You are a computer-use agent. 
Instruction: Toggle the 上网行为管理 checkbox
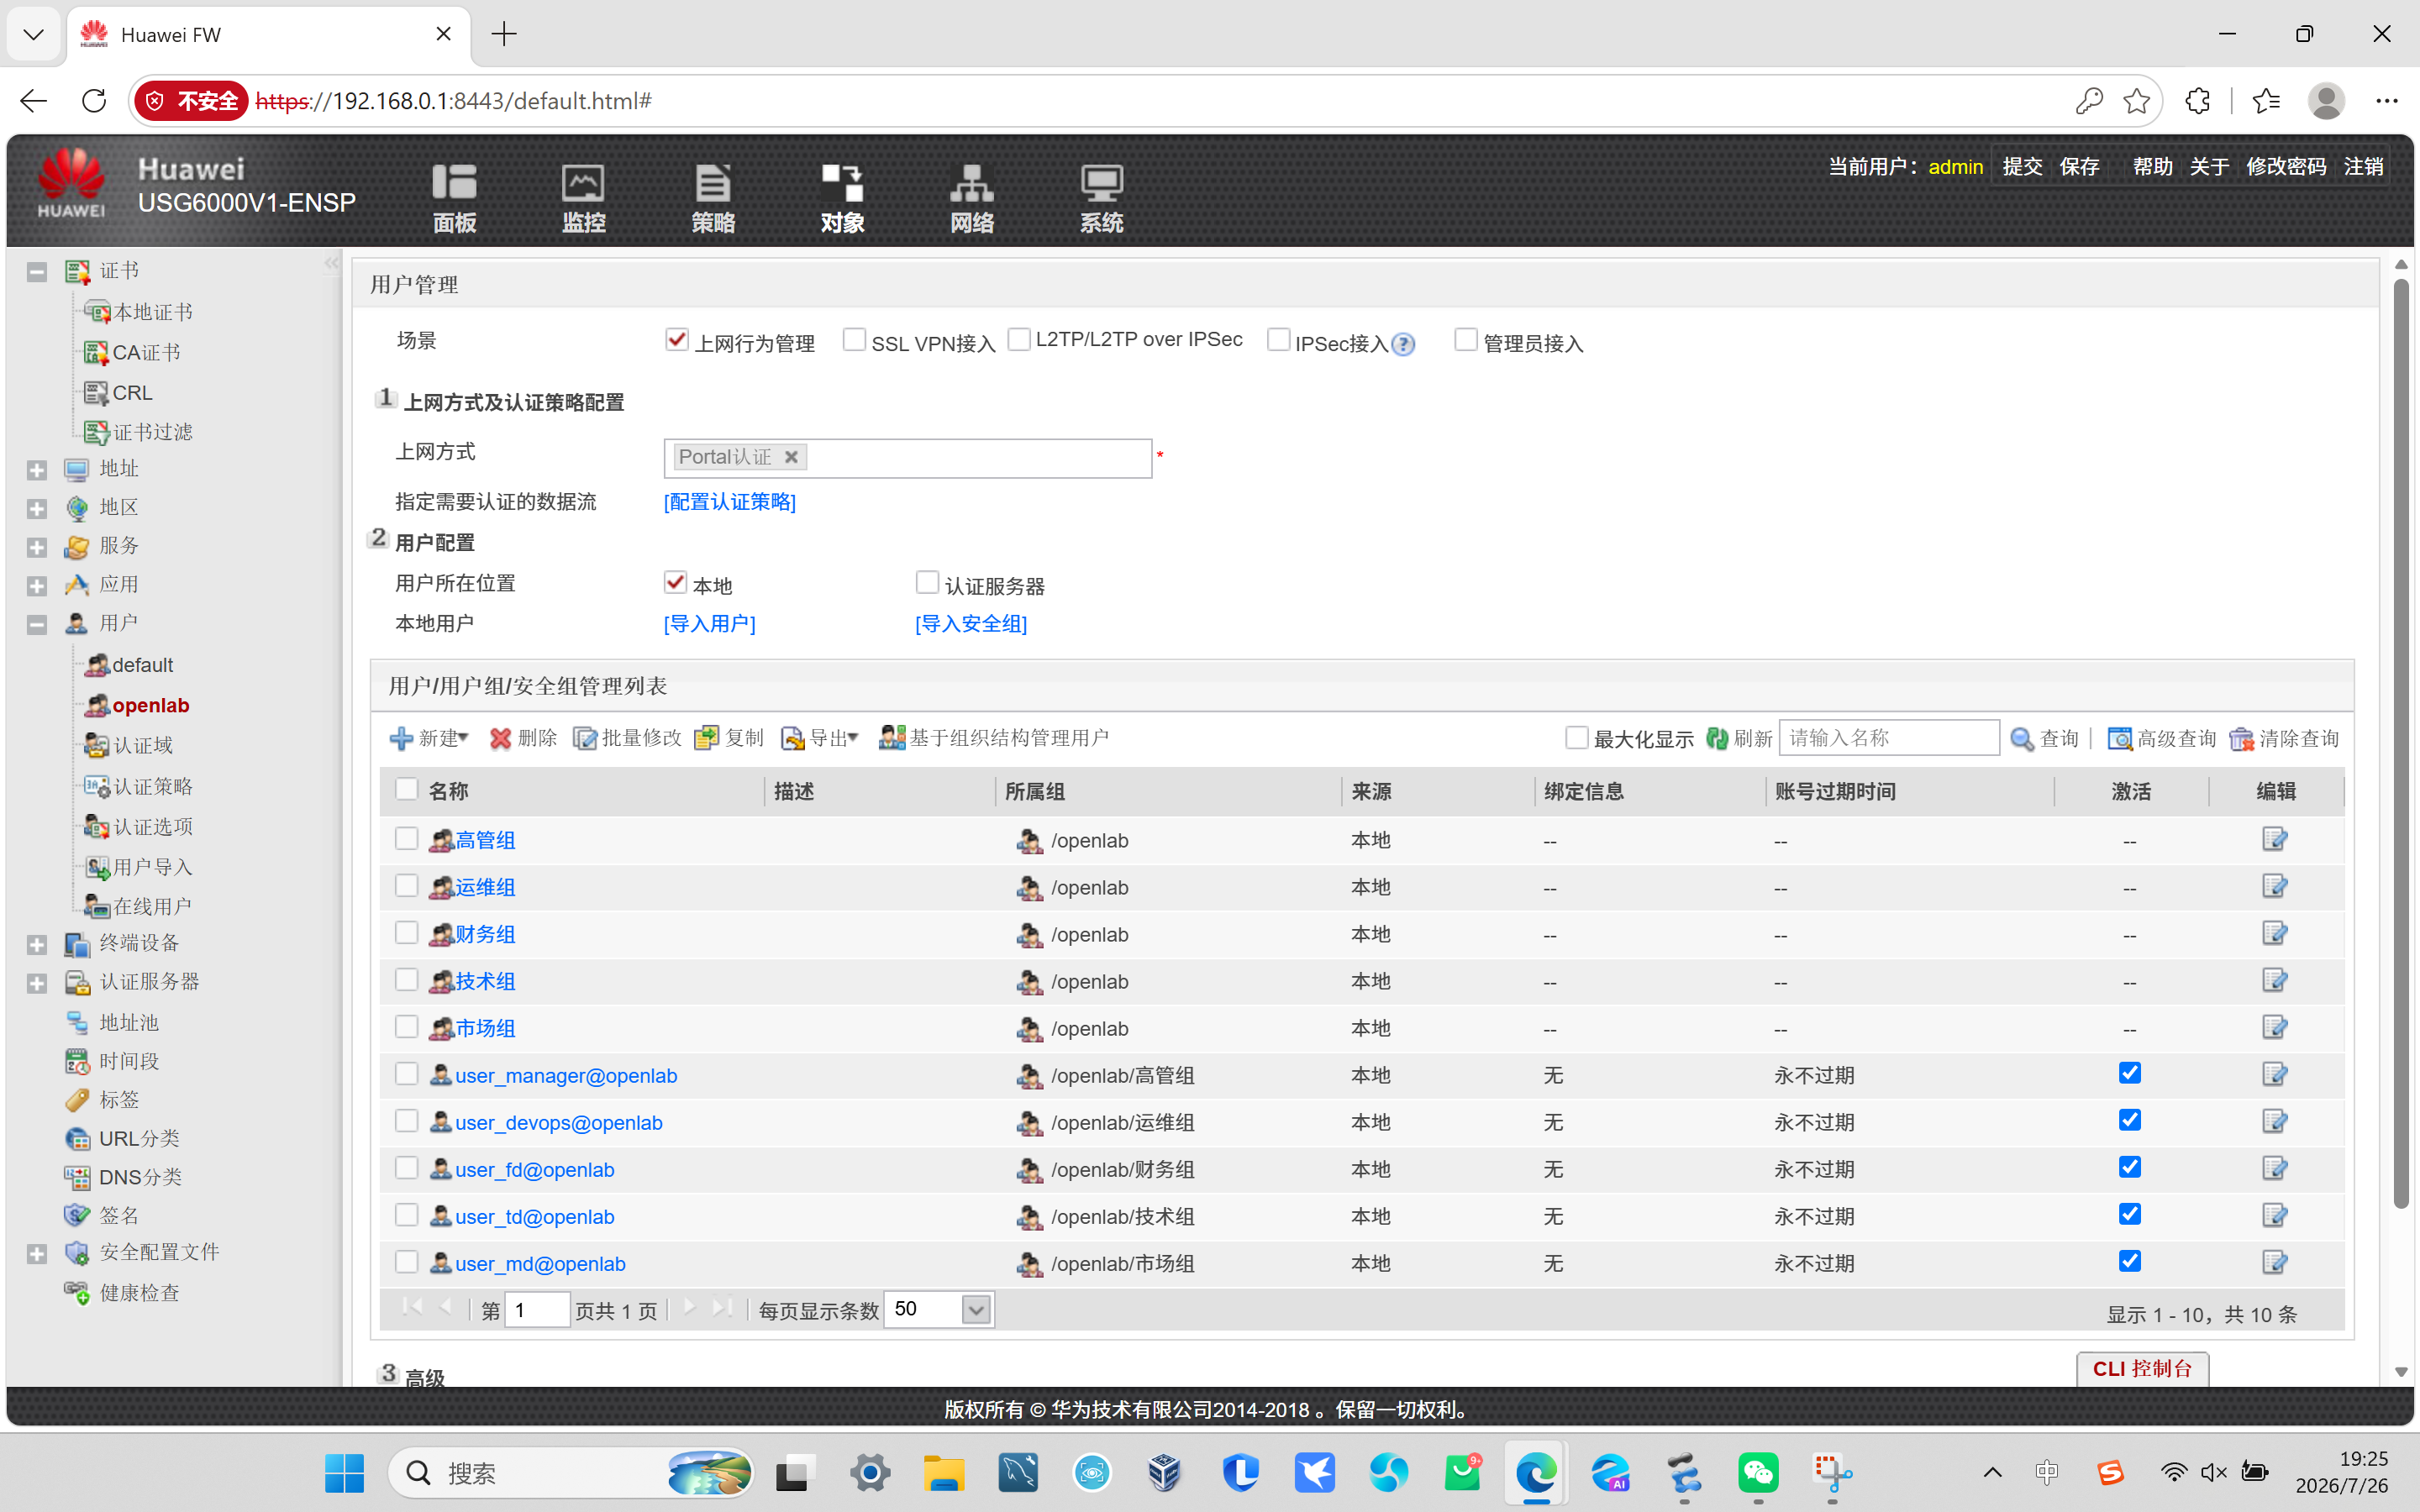pyautogui.click(x=676, y=340)
